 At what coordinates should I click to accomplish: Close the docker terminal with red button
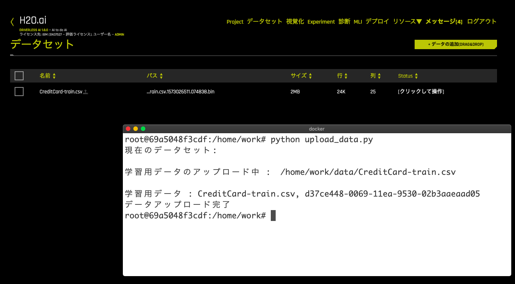[128, 129]
